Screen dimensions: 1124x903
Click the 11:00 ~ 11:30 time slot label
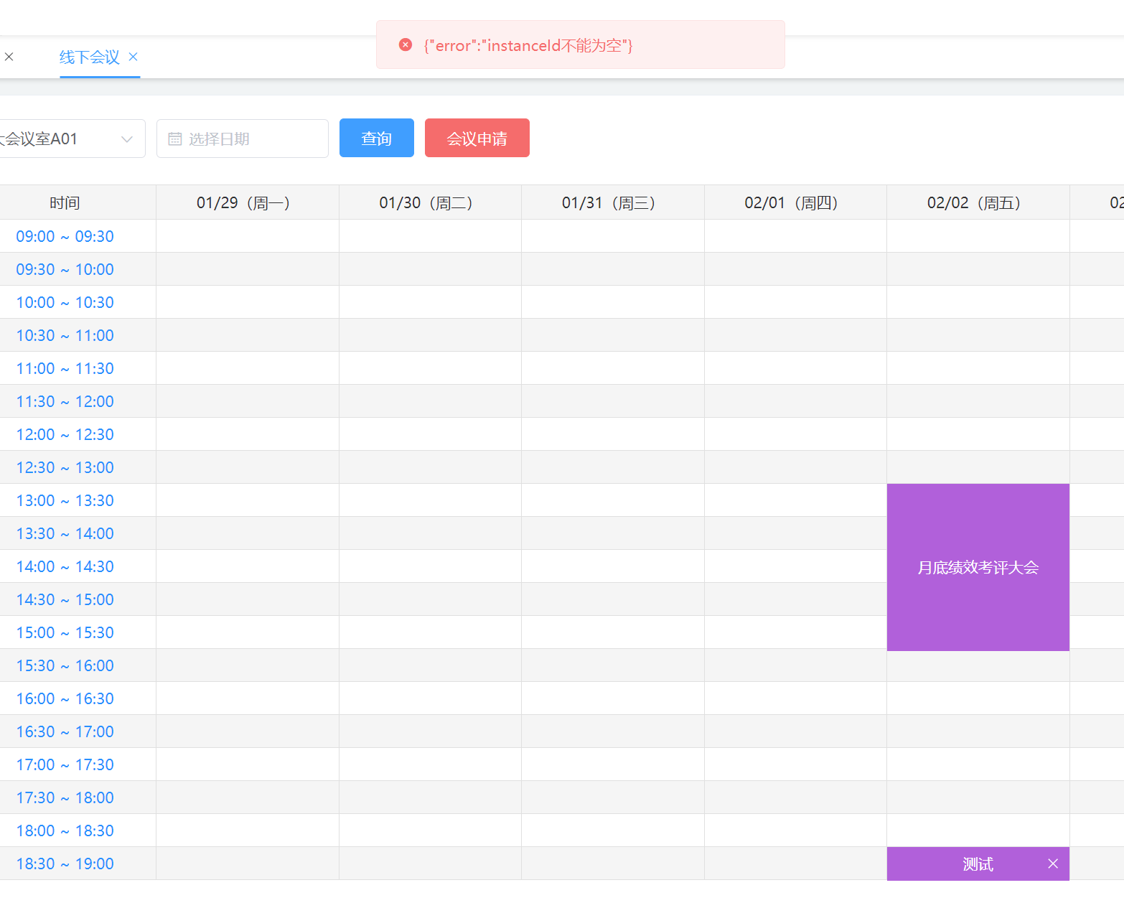(x=65, y=368)
